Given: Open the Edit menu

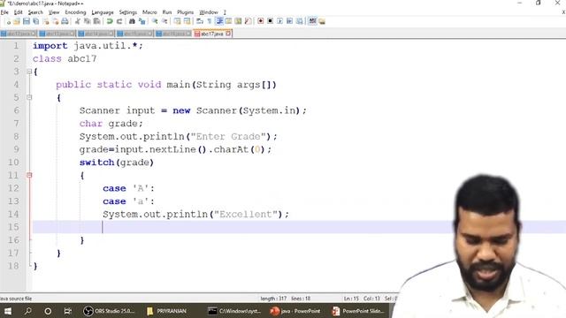Looking at the screenshot, I should coord(18,12).
